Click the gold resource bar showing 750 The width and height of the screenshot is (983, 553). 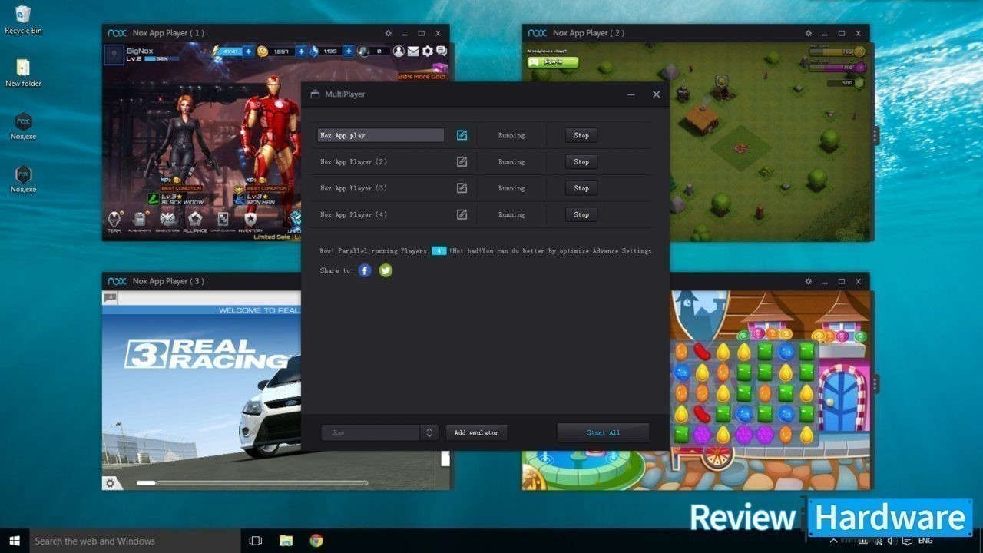tap(837, 51)
